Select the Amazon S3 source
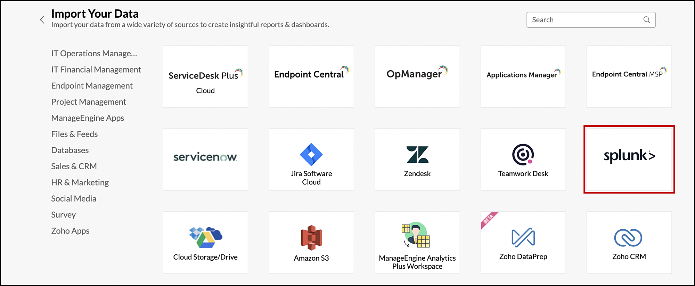695x286 pixels. [311, 243]
